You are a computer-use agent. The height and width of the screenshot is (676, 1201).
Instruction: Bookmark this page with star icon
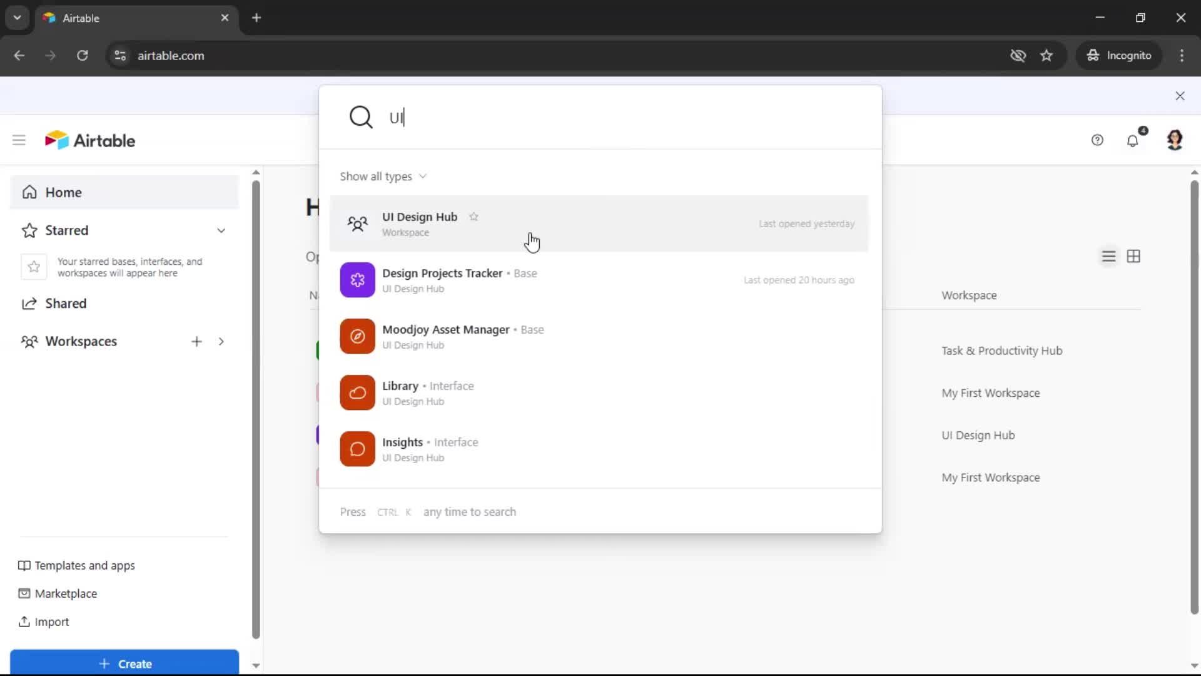click(x=1046, y=55)
